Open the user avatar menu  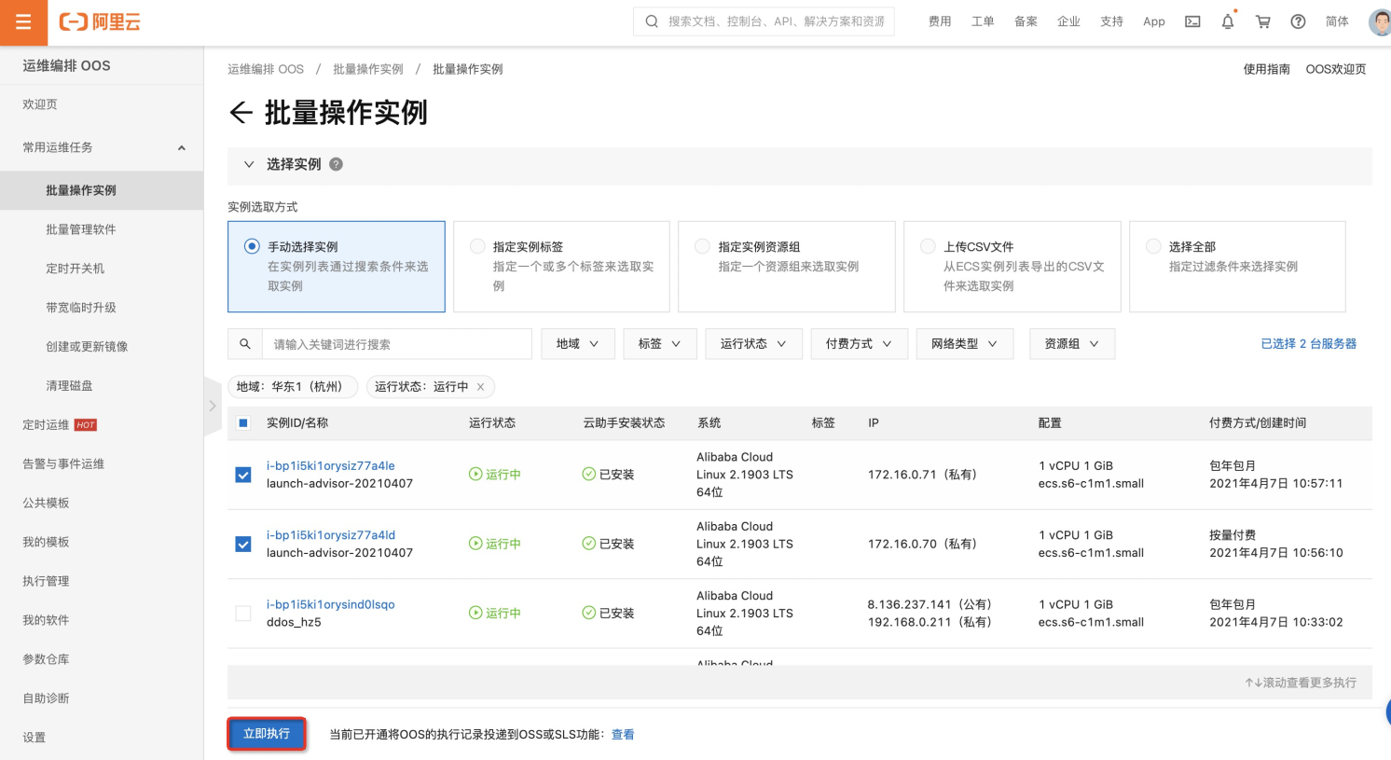tap(1380, 21)
